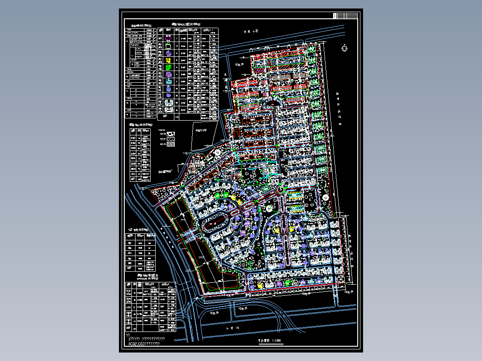Select the cyan building type legend icon
Viewport: 482px width, 361px height.
pyautogui.click(x=169, y=81)
